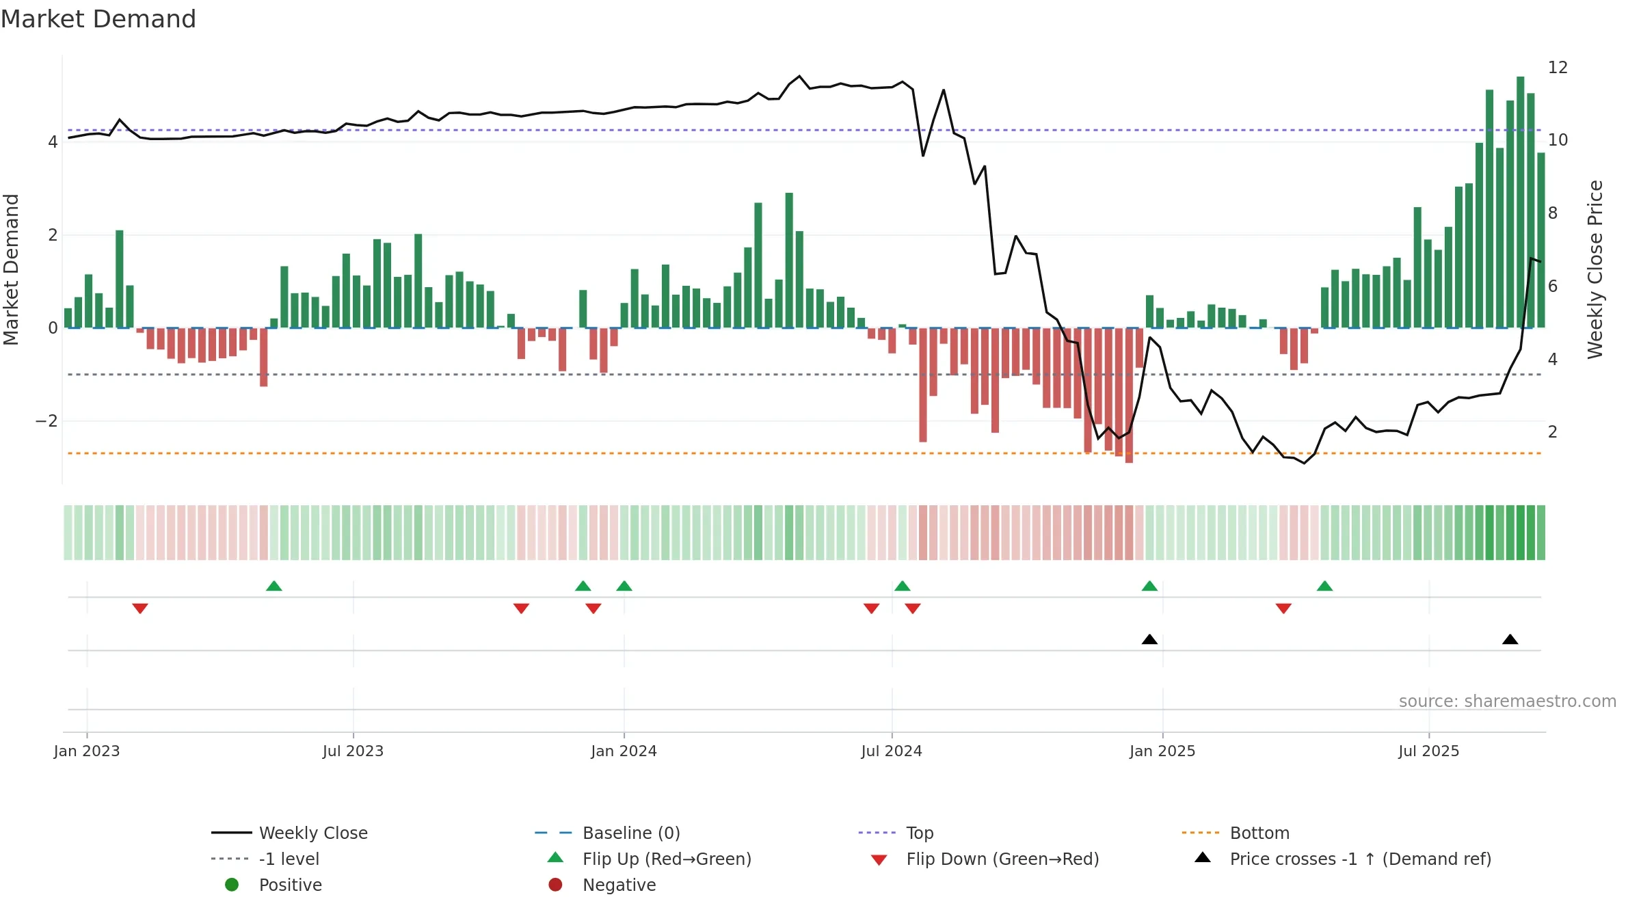
Task: Toggle the Bottom legend entry
Action: pos(1236,833)
